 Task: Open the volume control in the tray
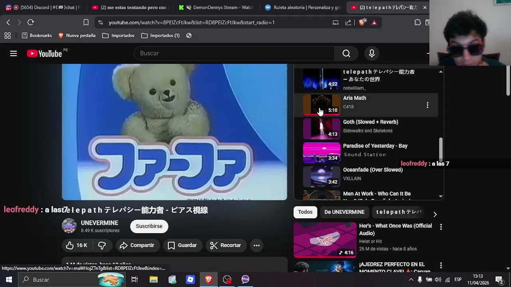coord(438,280)
